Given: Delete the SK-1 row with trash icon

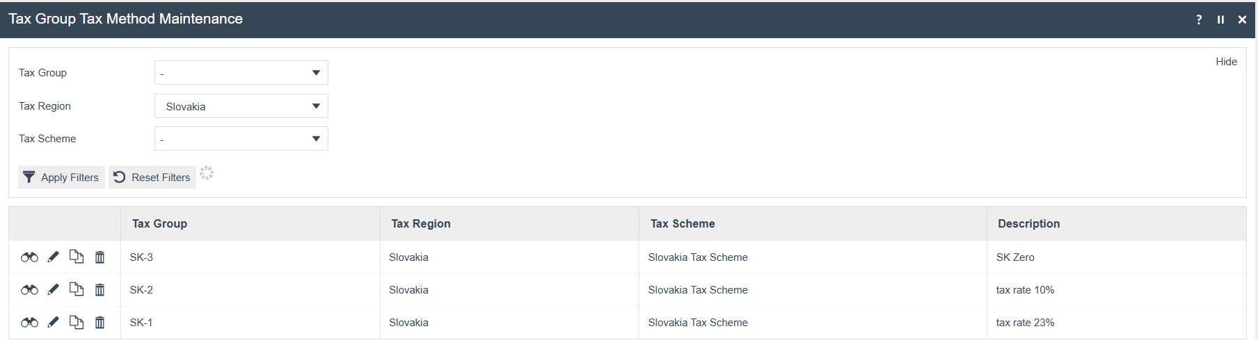Looking at the screenshot, I should coord(99,323).
